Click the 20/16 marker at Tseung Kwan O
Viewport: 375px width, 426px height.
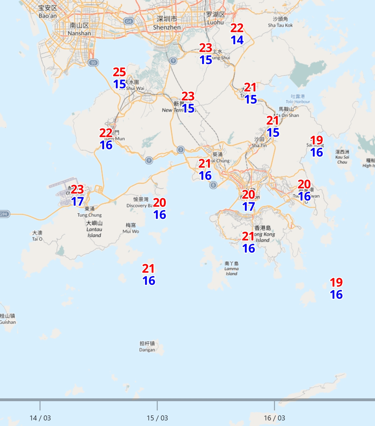(304, 190)
